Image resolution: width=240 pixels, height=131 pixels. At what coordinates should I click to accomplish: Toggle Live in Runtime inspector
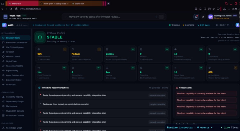pyautogui.click(x=225, y=127)
